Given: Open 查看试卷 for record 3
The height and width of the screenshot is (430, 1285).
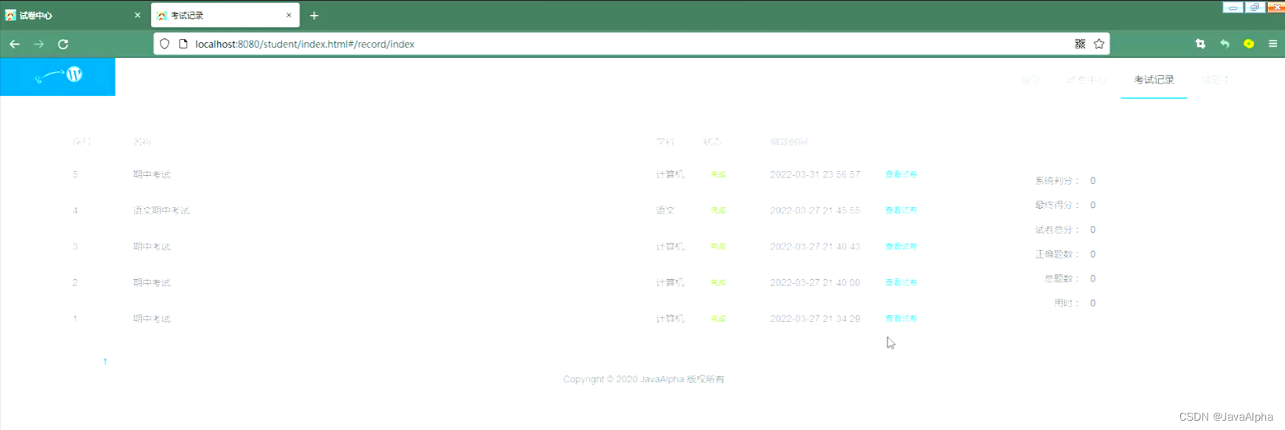Looking at the screenshot, I should click(901, 246).
